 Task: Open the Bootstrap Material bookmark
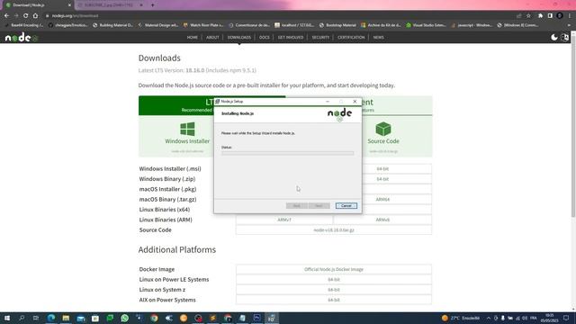[337, 25]
